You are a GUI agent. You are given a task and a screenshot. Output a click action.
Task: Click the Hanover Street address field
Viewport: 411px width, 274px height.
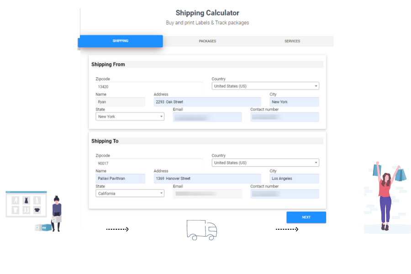[207, 178]
